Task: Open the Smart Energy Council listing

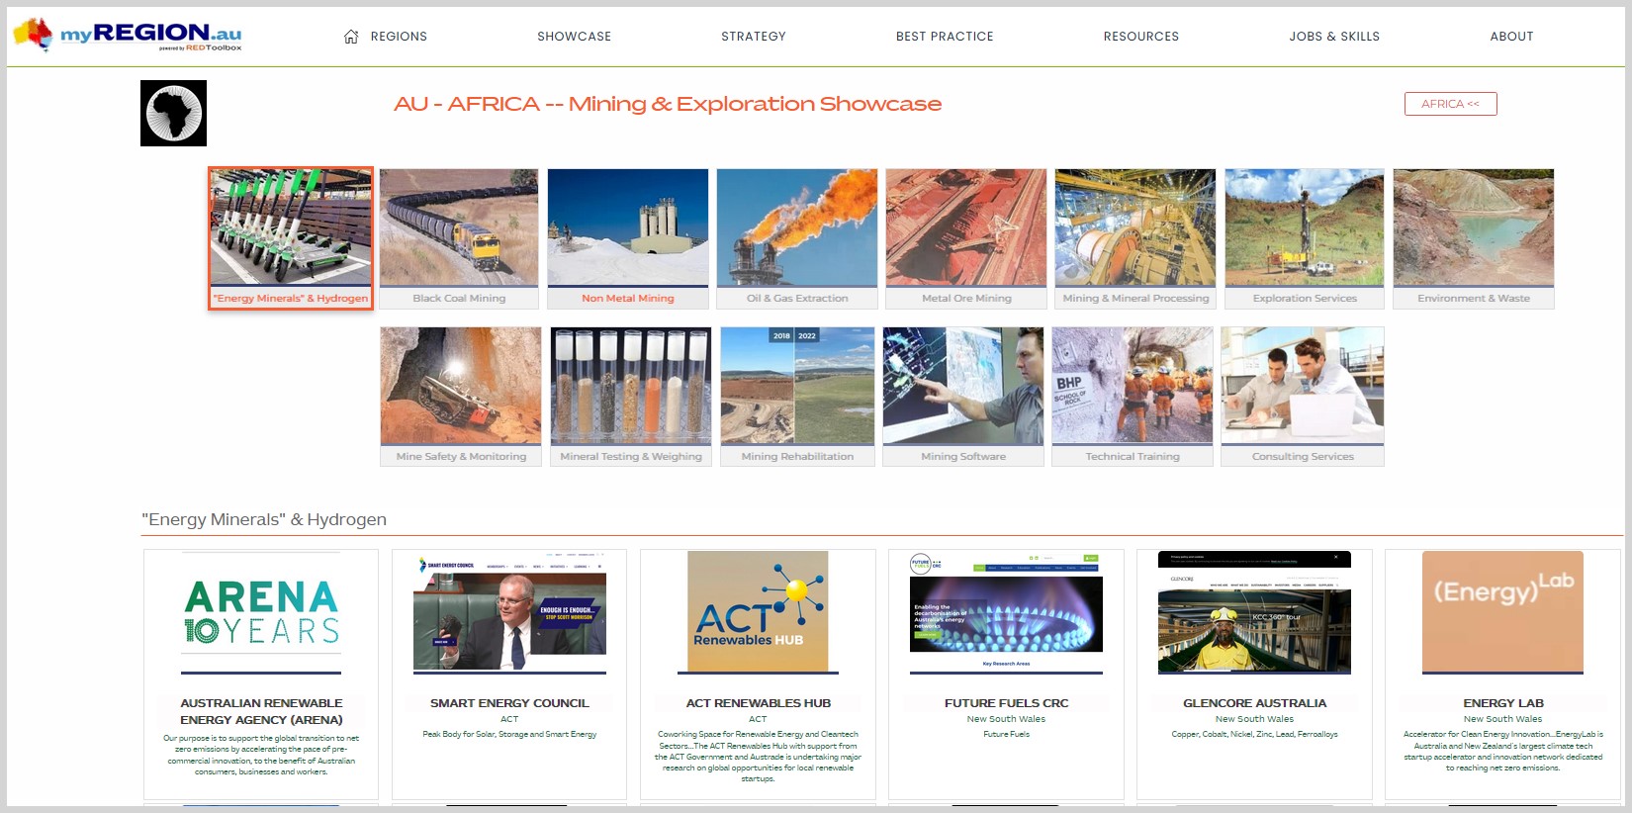Action: pyautogui.click(x=509, y=703)
